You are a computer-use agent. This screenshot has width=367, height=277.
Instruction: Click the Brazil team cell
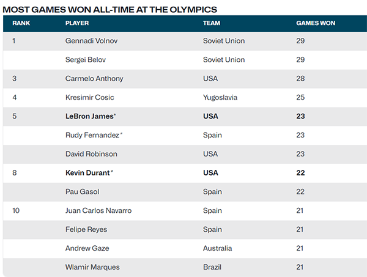pyautogui.click(x=212, y=267)
